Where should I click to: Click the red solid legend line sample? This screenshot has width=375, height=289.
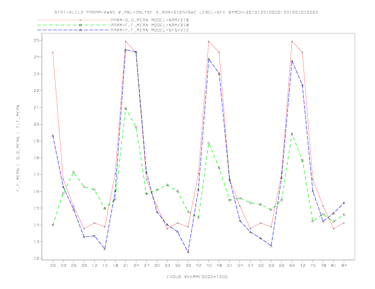click(73, 20)
